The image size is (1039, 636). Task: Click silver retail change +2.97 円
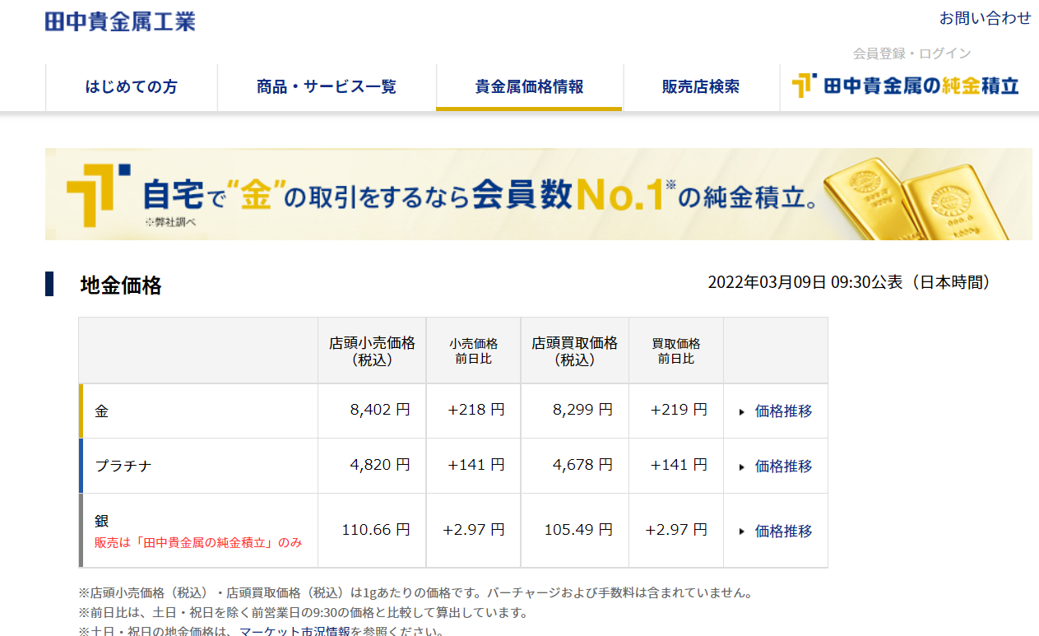click(x=474, y=530)
